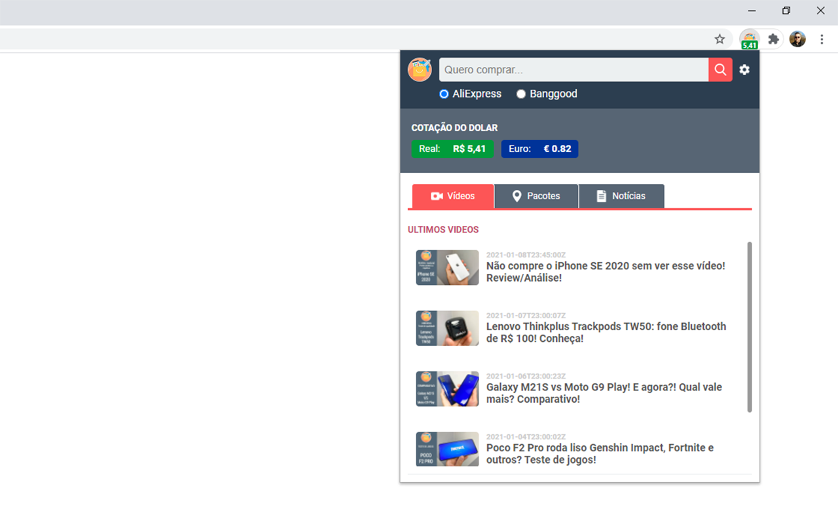Switch to the Pacotes tab
The image size is (838, 524).
(536, 196)
